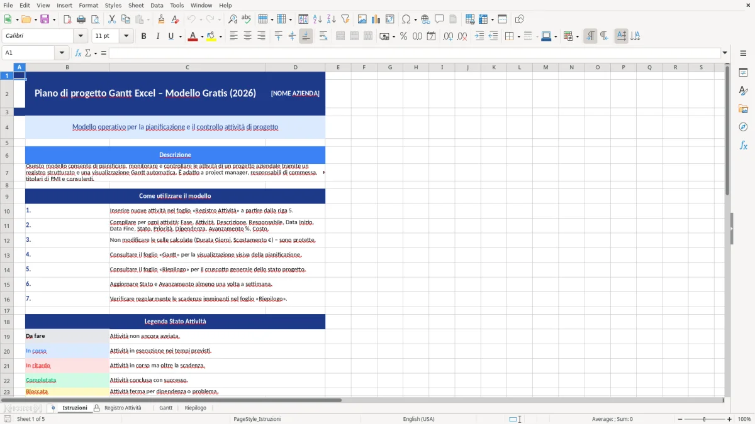Open the Format menu

(x=88, y=5)
